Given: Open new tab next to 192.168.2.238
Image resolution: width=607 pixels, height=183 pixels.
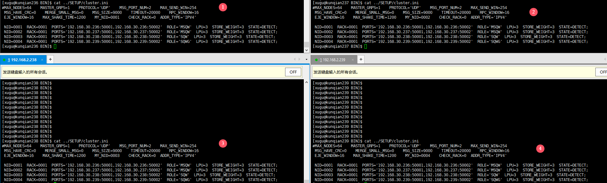Looking at the screenshot, I should coord(50,59).
